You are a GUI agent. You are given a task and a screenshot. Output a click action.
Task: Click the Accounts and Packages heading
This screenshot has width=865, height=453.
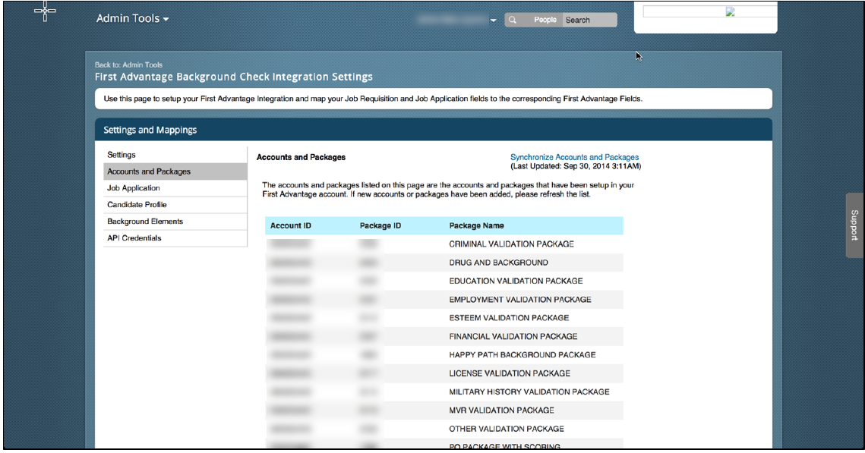click(301, 157)
